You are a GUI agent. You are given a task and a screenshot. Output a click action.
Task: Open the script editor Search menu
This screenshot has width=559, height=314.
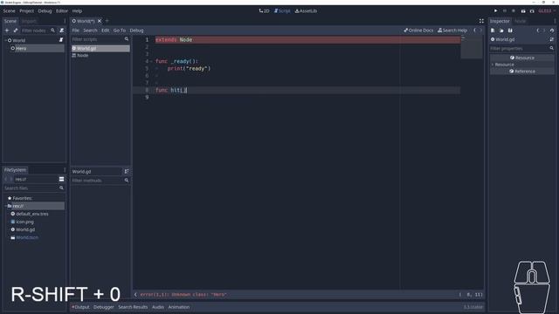[x=90, y=31]
